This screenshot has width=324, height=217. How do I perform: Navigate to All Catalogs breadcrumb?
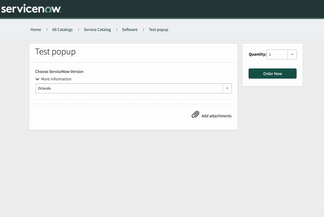(x=62, y=30)
